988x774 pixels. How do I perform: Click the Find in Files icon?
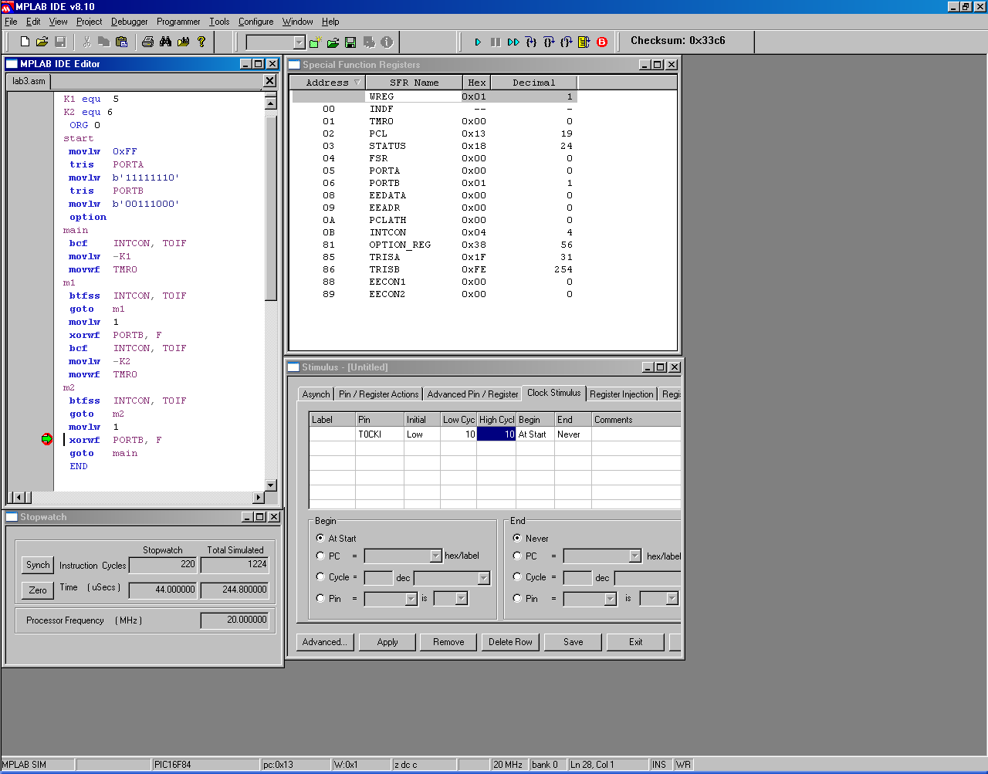[183, 42]
